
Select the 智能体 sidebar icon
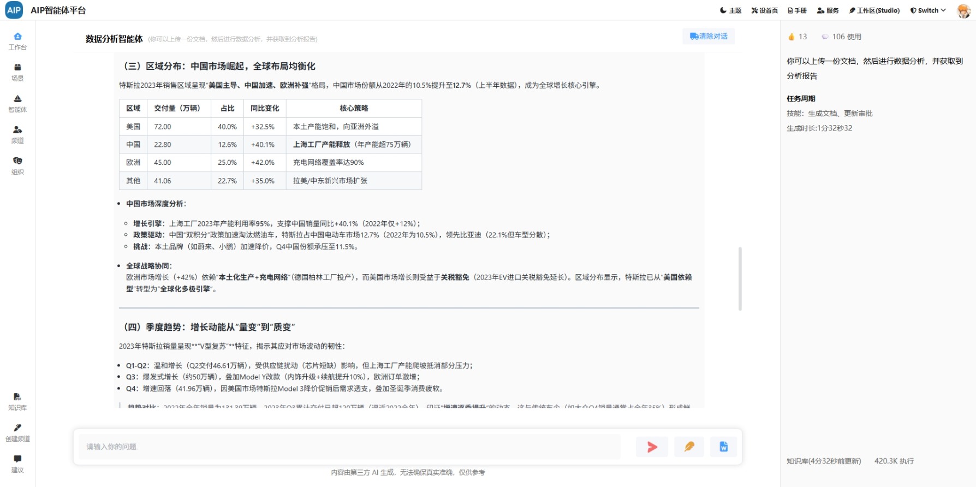17,104
